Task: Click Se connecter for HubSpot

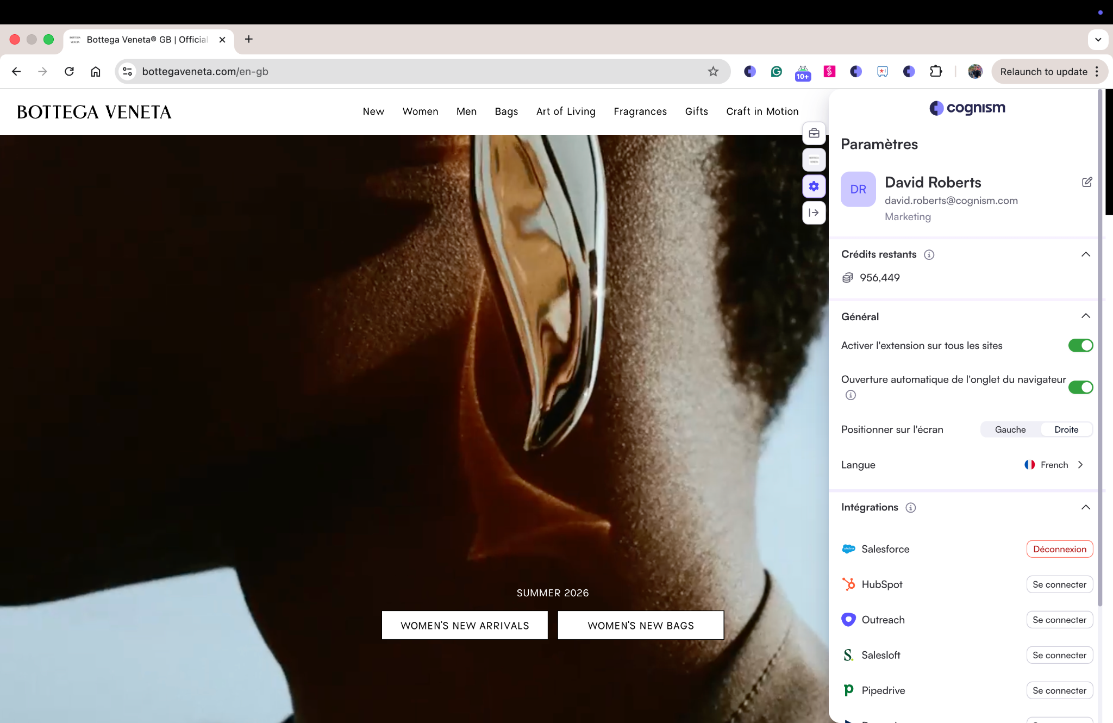Action: tap(1059, 584)
